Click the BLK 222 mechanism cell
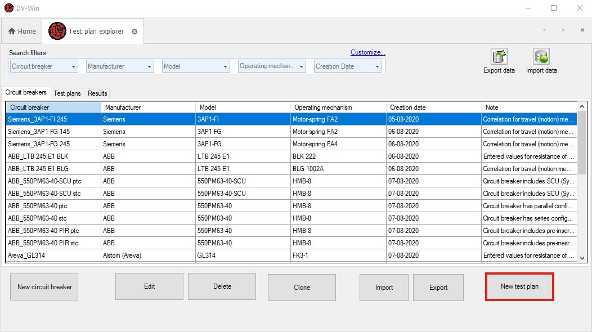The height and width of the screenshot is (332, 592). click(x=339, y=156)
